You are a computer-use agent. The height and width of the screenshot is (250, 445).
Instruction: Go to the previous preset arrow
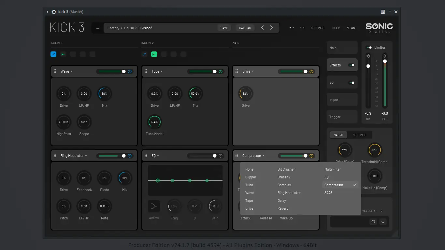point(263,28)
